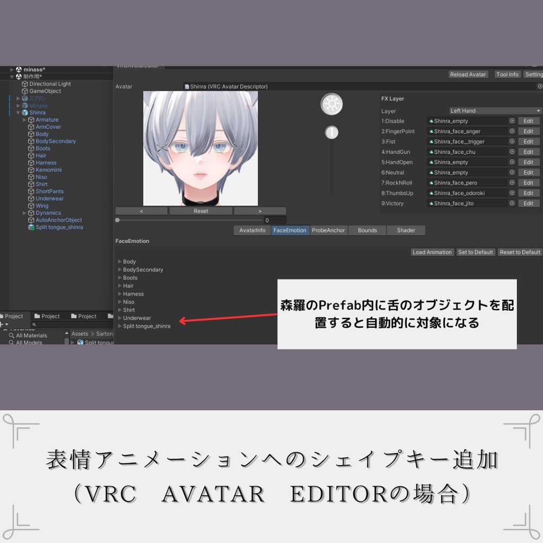Viewport: 543px width, 543px height.
Task: Open object picker for 1:Disable animation
Action: click(512, 121)
